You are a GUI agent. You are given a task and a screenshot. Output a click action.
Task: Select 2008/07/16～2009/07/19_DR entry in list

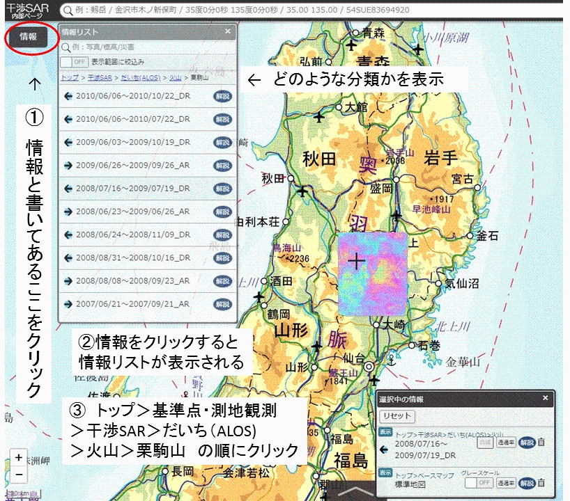(148, 189)
